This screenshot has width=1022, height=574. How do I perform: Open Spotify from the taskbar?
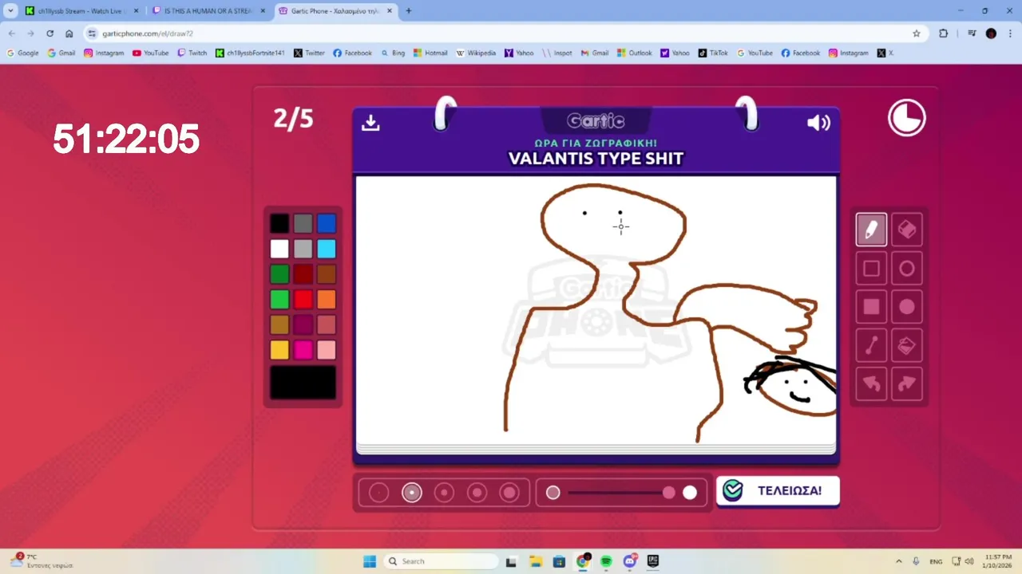pyautogui.click(x=606, y=561)
